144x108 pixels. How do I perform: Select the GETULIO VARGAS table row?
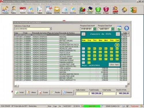(71, 56)
